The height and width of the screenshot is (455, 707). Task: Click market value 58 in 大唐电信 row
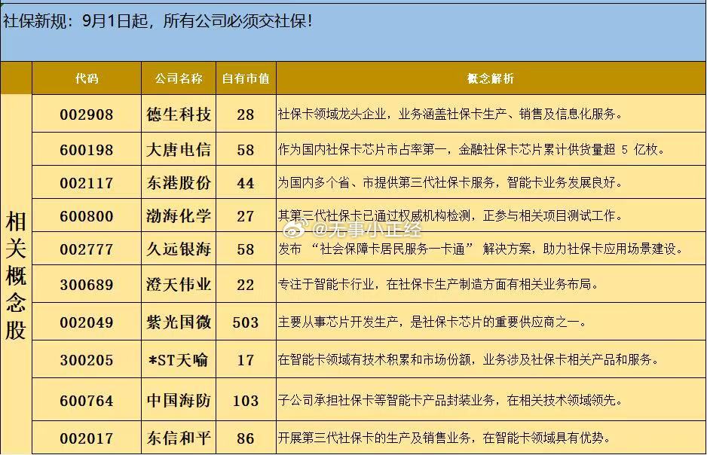pos(246,150)
